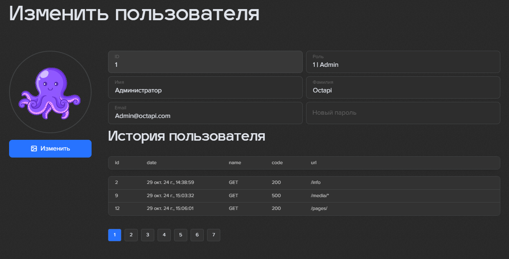Jump to history page 5
Viewport: 509px width, 259px height.
coord(181,235)
